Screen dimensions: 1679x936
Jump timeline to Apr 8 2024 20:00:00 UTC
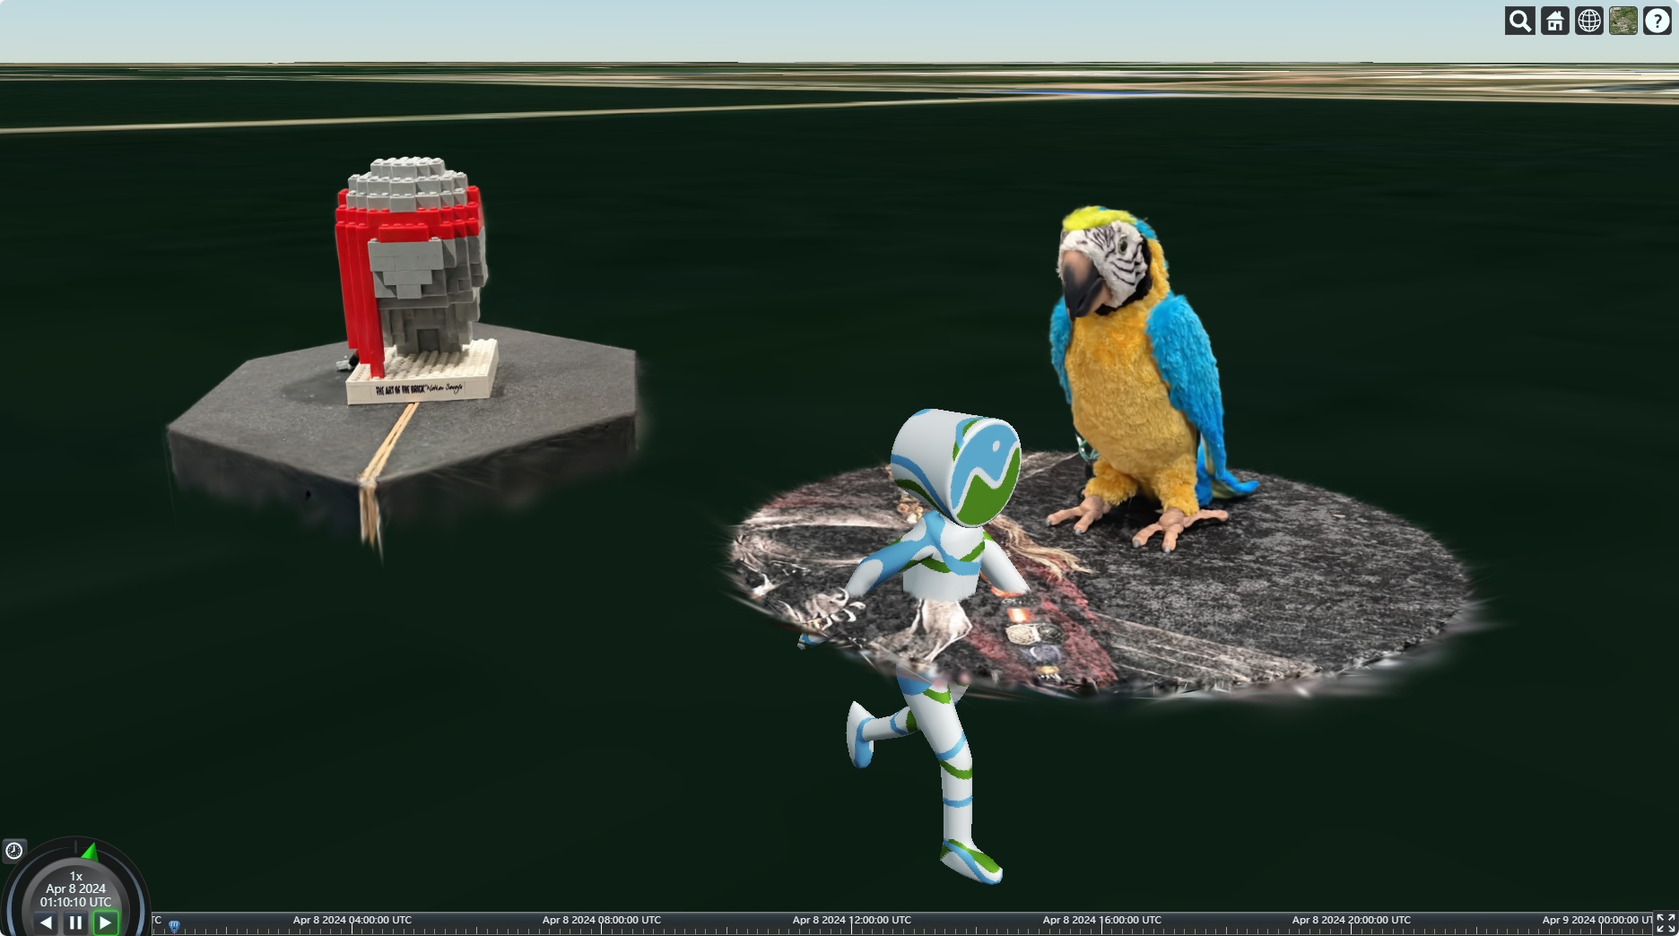tap(1351, 920)
